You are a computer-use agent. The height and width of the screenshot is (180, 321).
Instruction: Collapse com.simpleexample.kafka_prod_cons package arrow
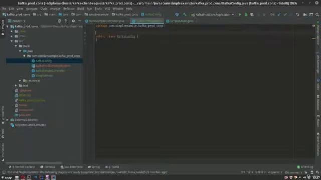pos(24,56)
